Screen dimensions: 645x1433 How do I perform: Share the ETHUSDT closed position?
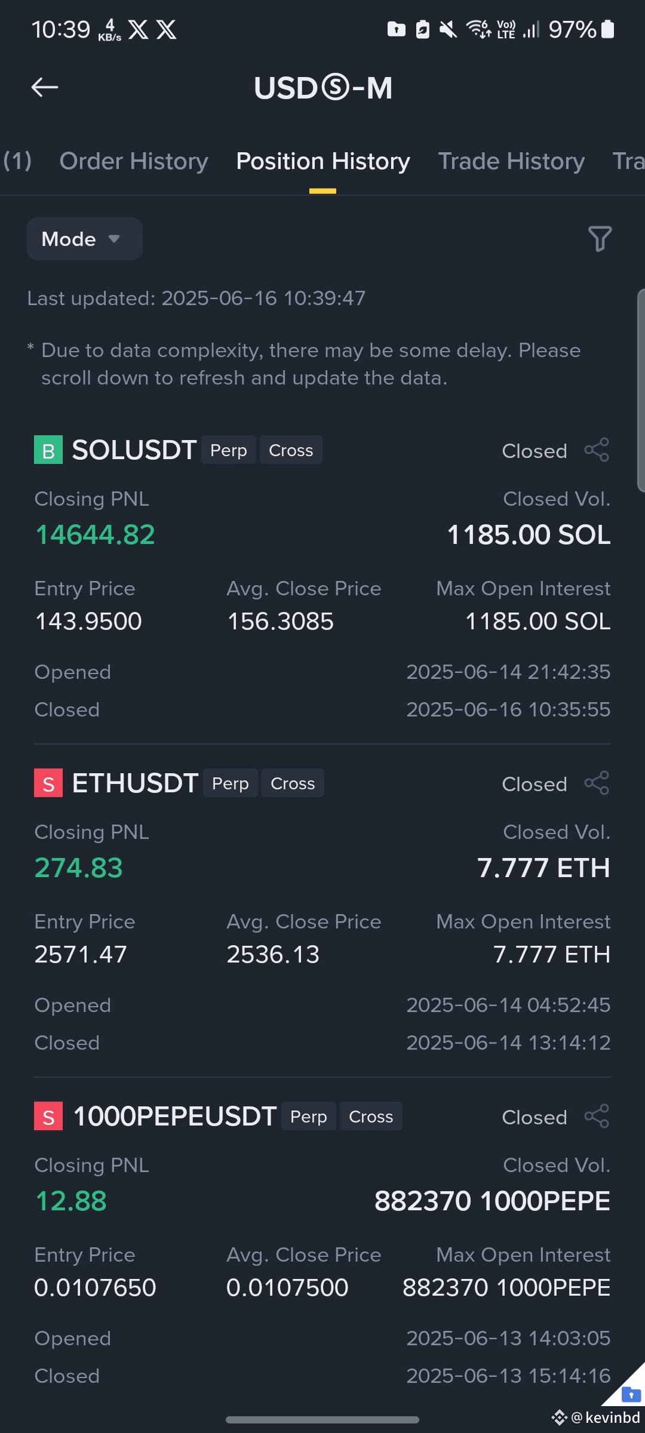(597, 783)
